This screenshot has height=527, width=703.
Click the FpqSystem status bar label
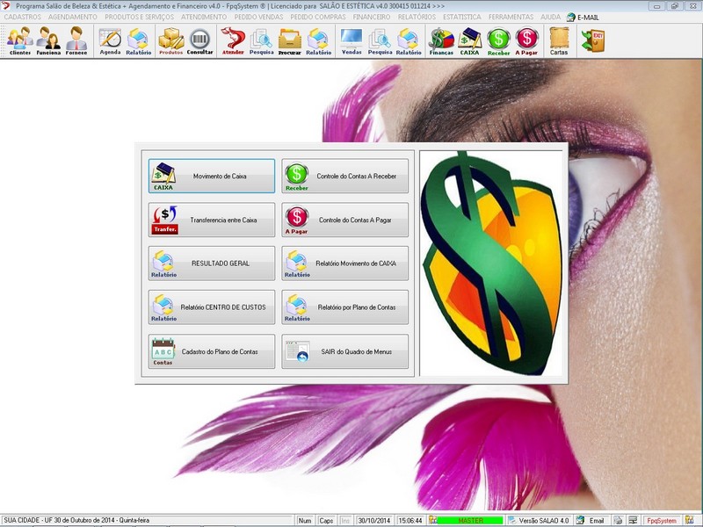tap(662, 520)
